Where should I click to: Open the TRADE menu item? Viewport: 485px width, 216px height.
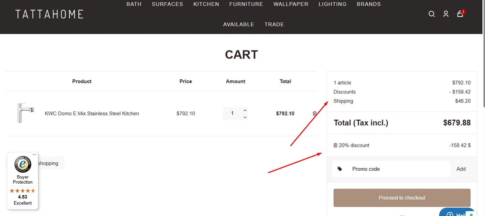pyautogui.click(x=274, y=24)
